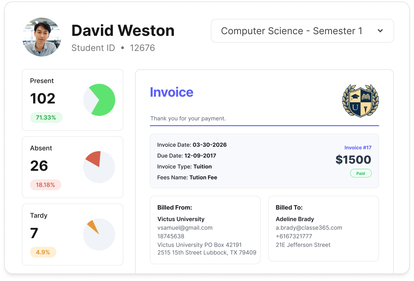Image resolution: width=414 pixels, height=281 pixels.
Task: Click the Billed From: heading
Action: (x=175, y=207)
